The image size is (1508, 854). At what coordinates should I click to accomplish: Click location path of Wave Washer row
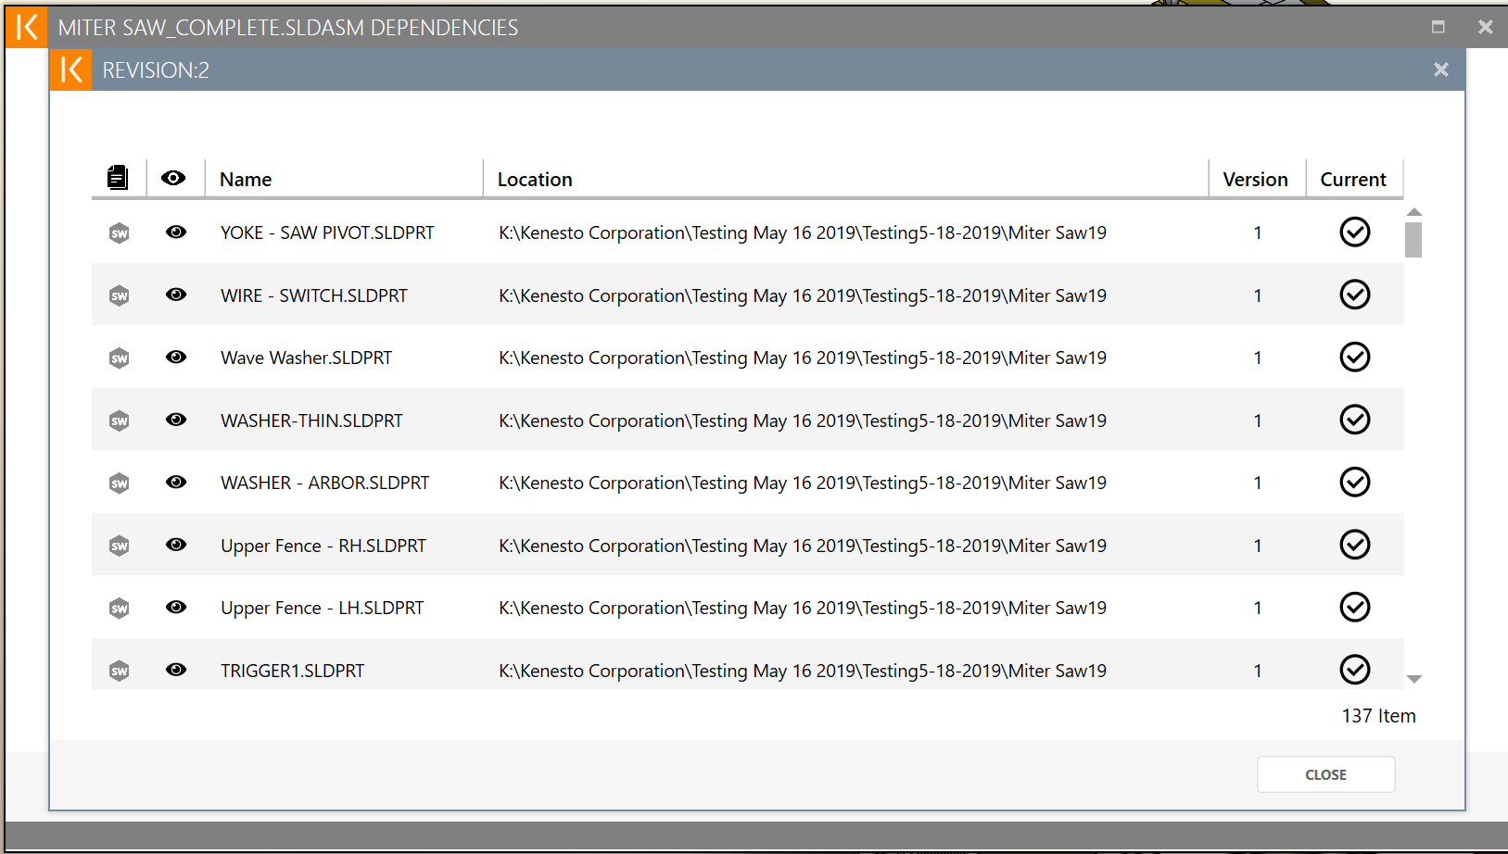coord(803,358)
